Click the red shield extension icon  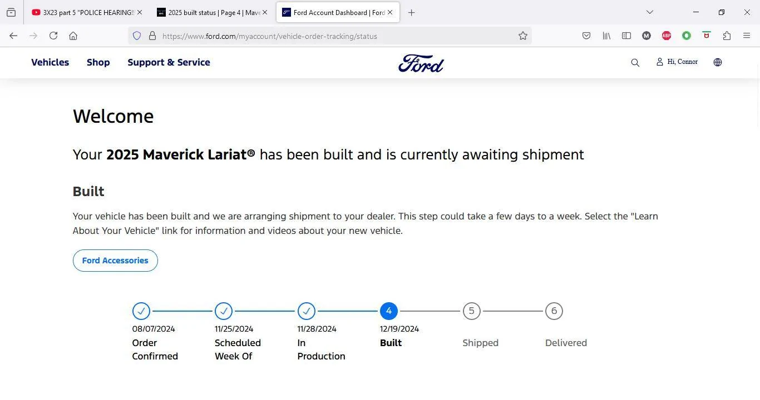coord(707,35)
